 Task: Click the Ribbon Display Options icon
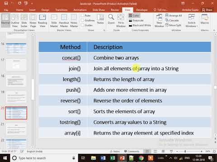click(x=183, y=3)
